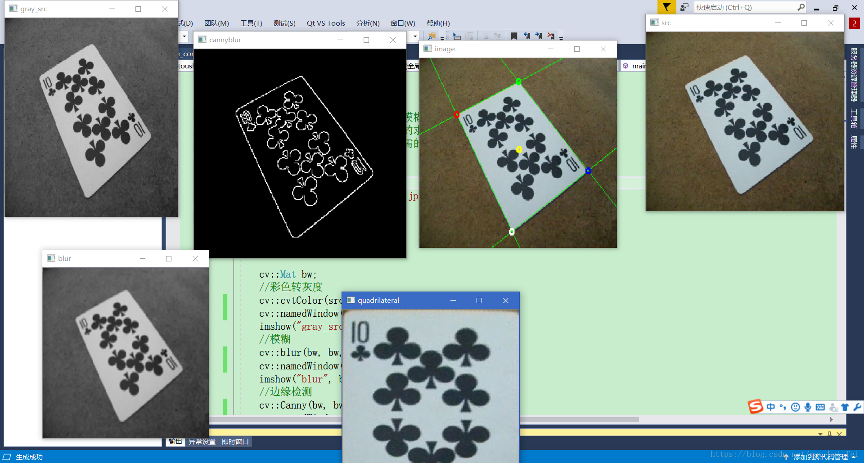Click the toolbar cursor-selection icon

[457, 36]
